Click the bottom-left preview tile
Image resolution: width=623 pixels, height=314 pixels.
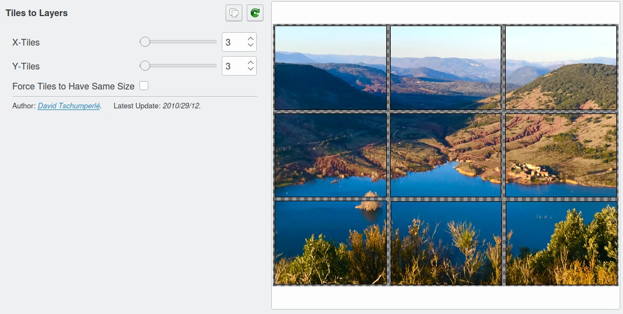pyautogui.click(x=331, y=243)
